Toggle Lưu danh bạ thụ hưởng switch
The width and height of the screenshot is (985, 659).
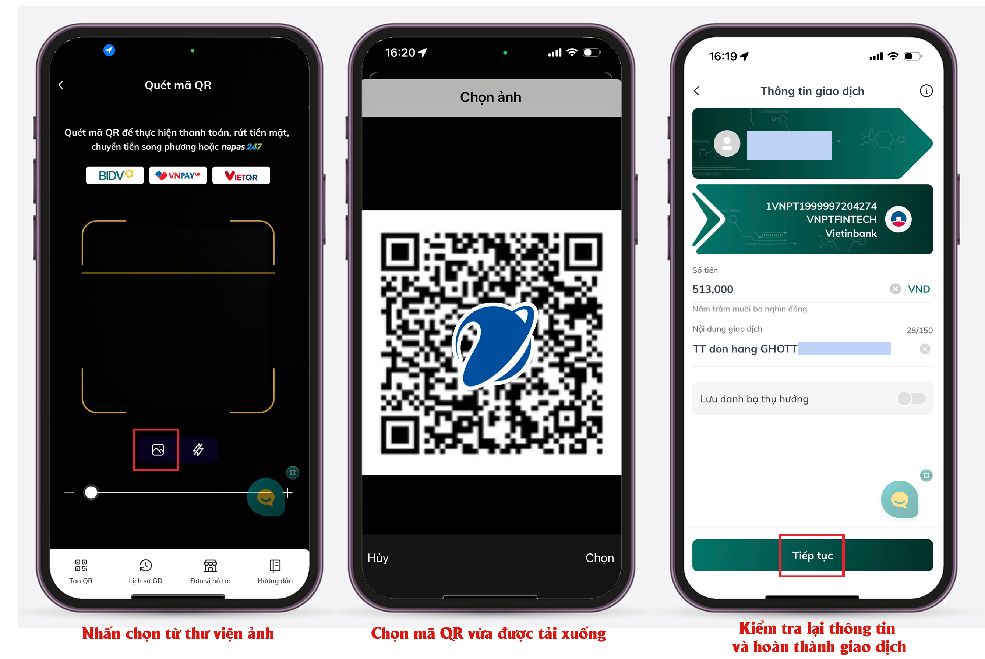[915, 397]
